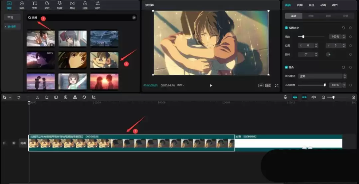The image size is (359, 184).
Task: Add keyframe for 混合 section
Action: (x=350, y=67)
